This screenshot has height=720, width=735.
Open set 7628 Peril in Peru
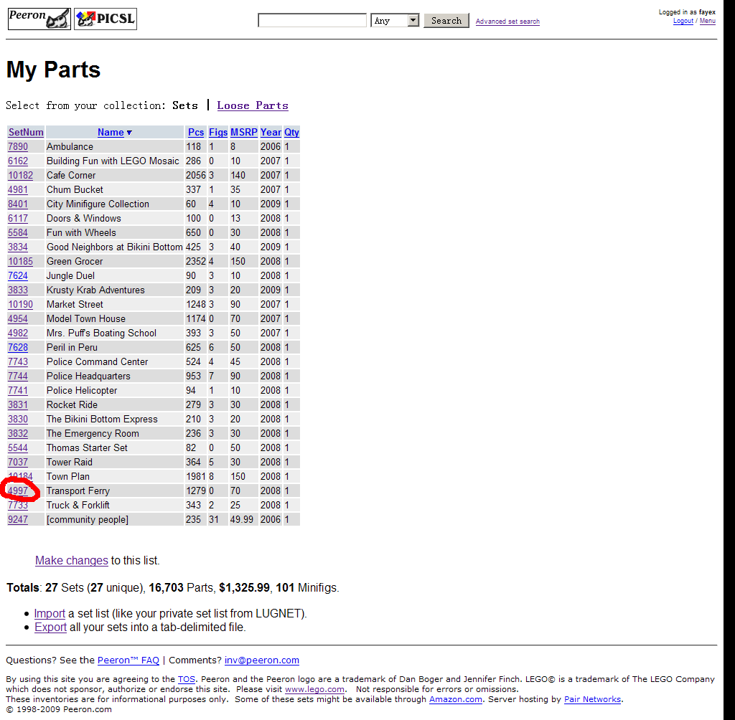pos(18,348)
